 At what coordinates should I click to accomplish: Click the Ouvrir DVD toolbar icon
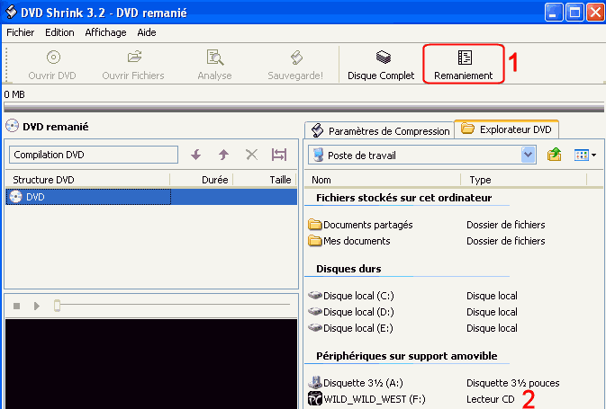click(53, 58)
